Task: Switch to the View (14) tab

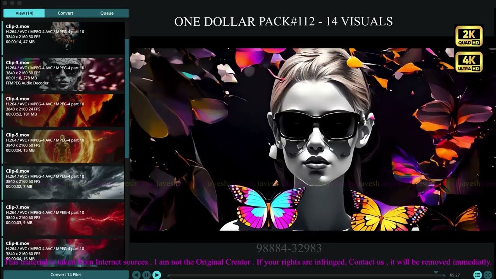Action: tap(24, 13)
